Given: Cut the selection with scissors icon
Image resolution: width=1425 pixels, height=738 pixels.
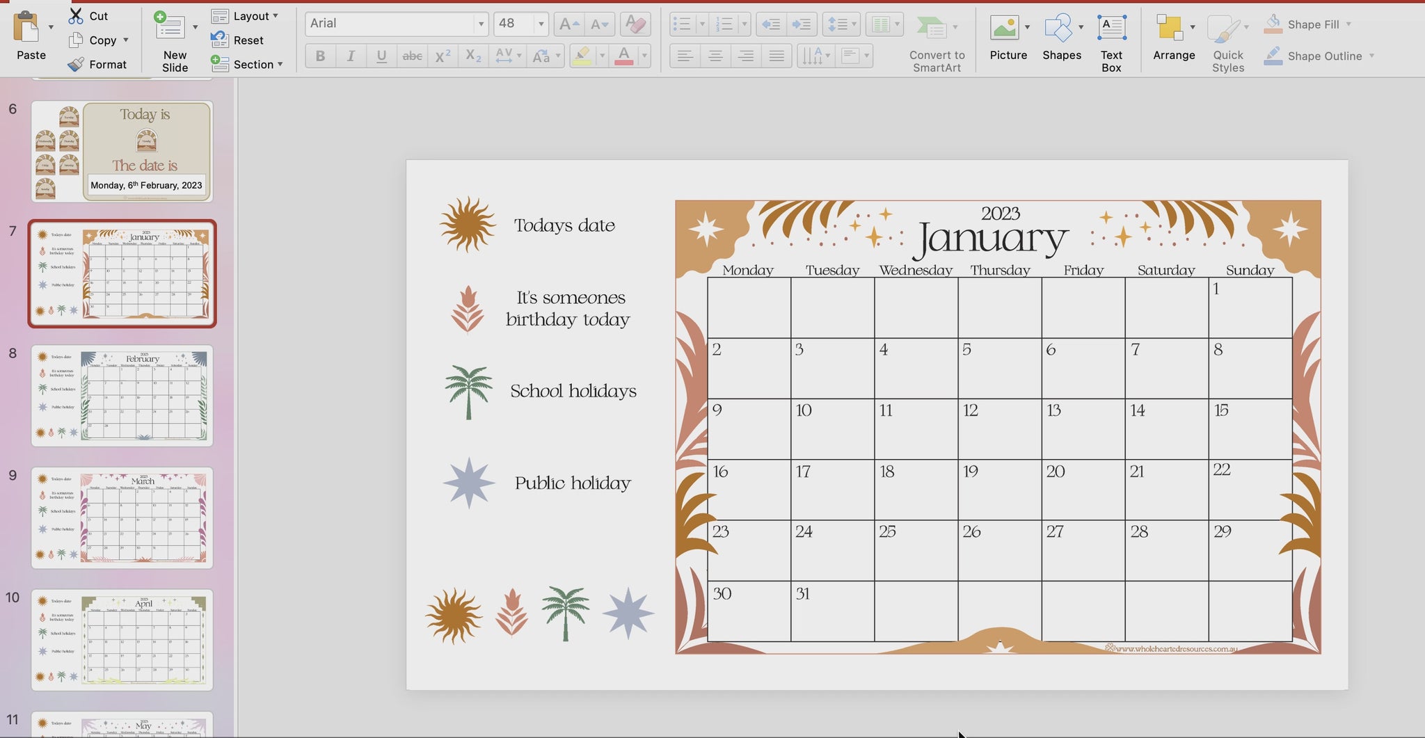Looking at the screenshot, I should pyautogui.click(x=76, y=16).
